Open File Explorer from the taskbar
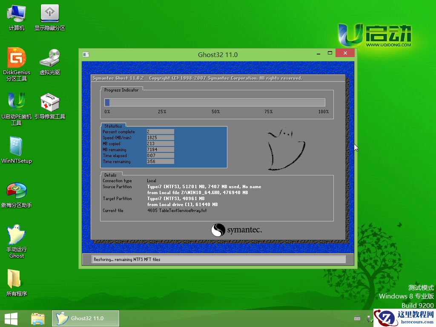 coord(38,318)
